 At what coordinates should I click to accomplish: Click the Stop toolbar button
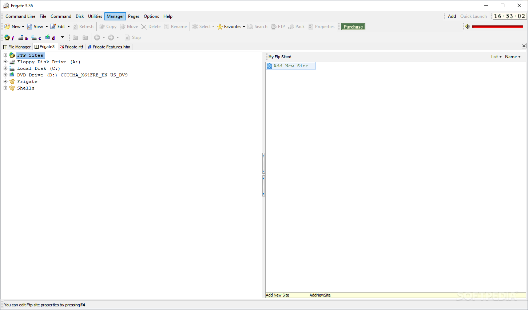point(133,37)
